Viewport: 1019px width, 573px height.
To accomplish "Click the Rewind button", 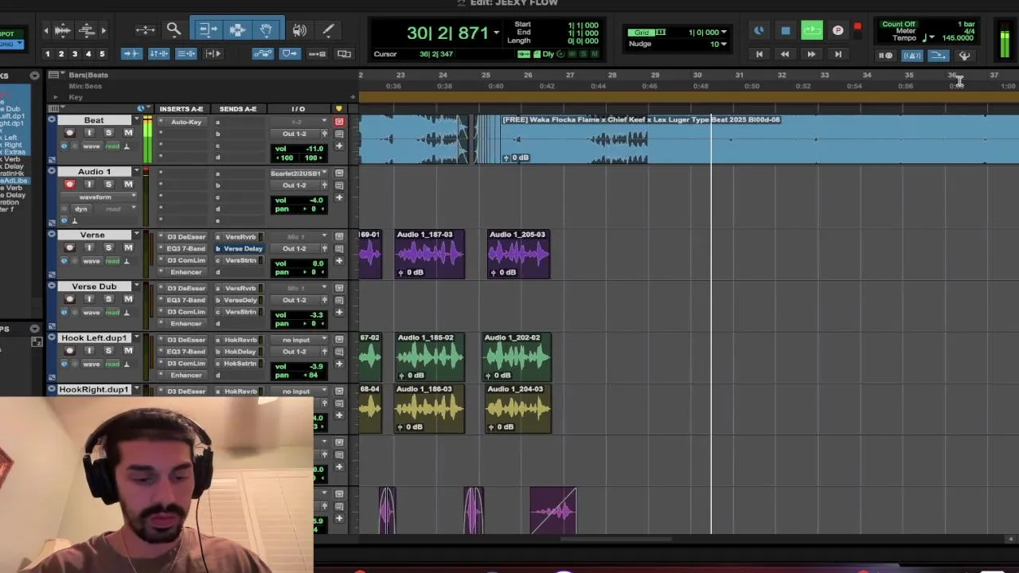I will 785,54.
